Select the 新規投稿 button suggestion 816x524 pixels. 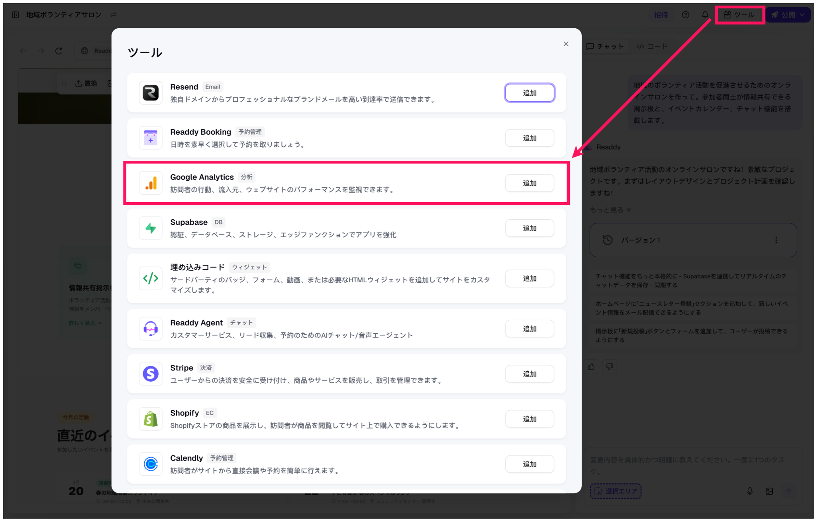point(692,335)
